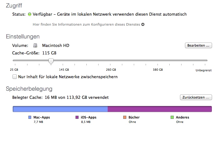Screen dimensions: 223x152
Task: Open the service configuration information link
Action: pos(86,24)
